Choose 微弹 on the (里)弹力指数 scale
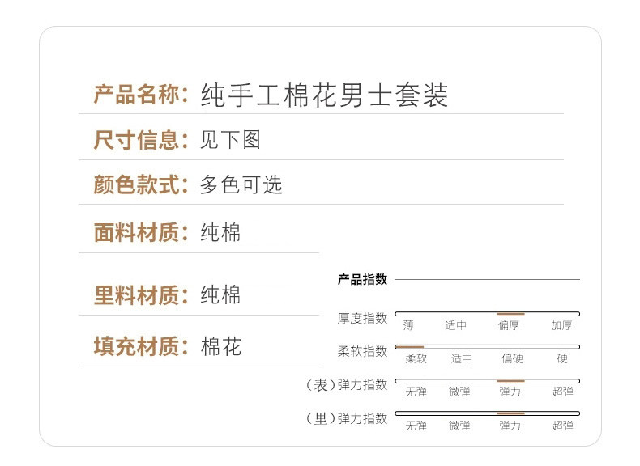Image resolution: width=640 pixels, height=466 pixels. pyautogui.click(x=459, y=425)
